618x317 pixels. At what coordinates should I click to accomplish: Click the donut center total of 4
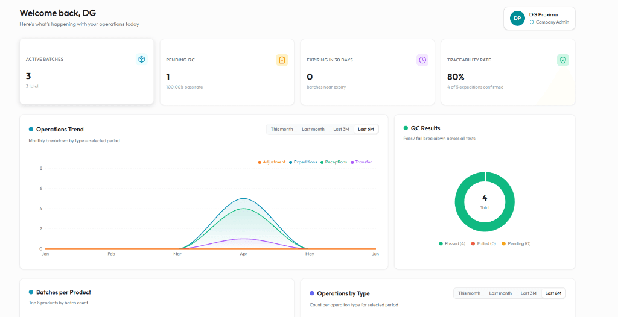tap(485, 198)
